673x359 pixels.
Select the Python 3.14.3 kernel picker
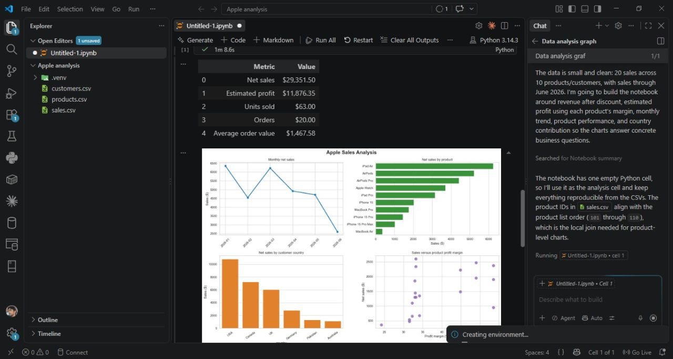(x=494, y=40)
